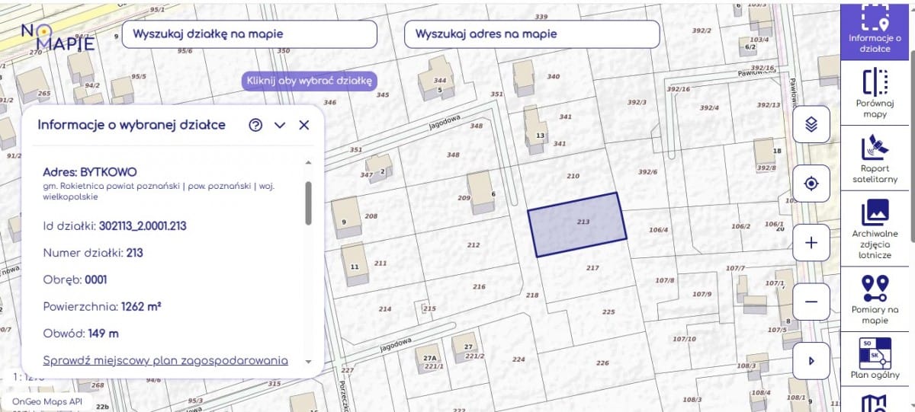Zoom in with the plus button
Viewport: 915px width, 412px height.
811,243
